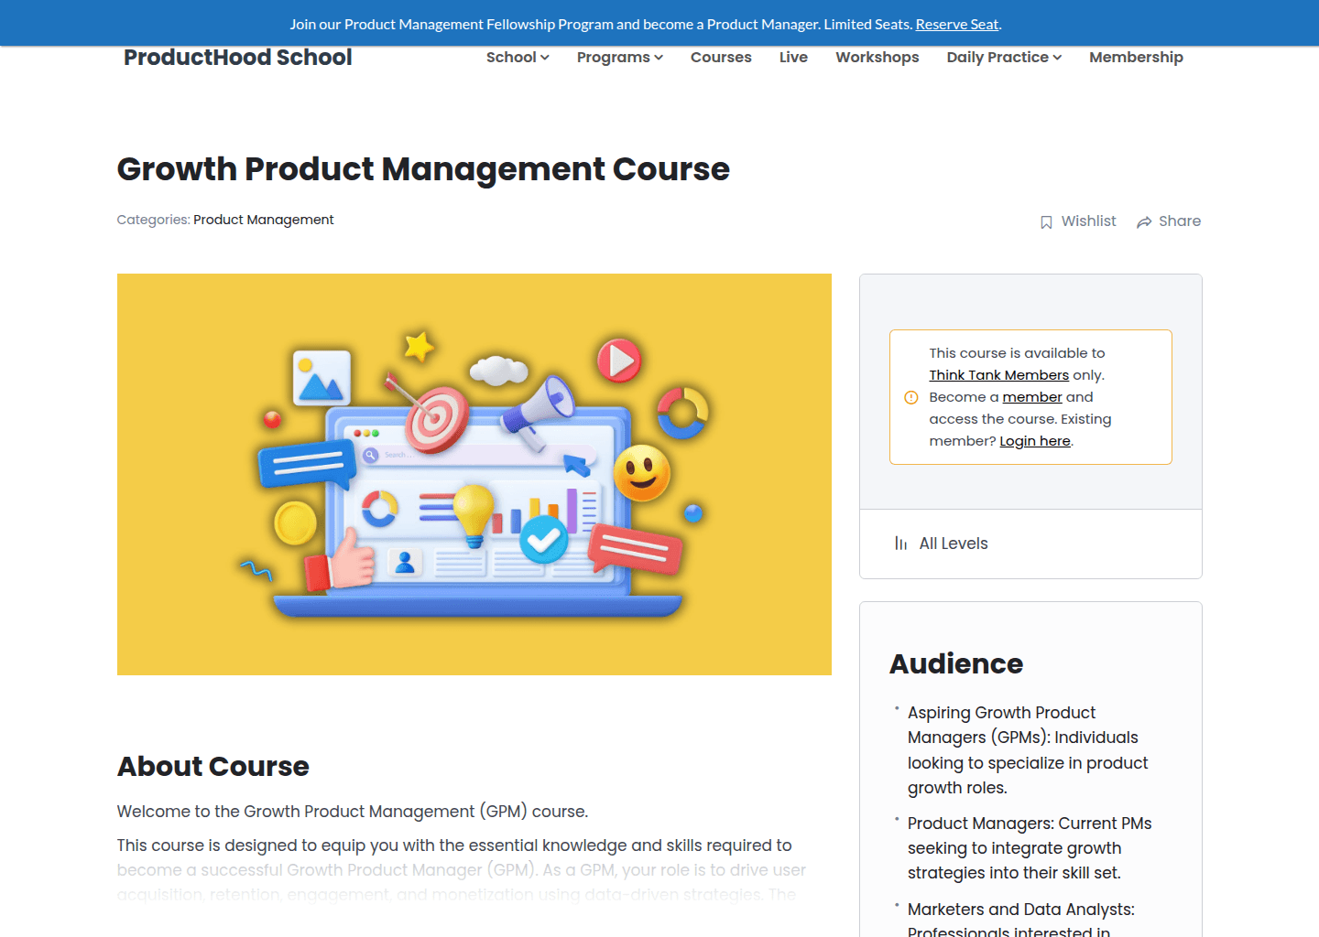Click the ProductHood School logo
The image size is (1319, 937).
tap(237, 57)
